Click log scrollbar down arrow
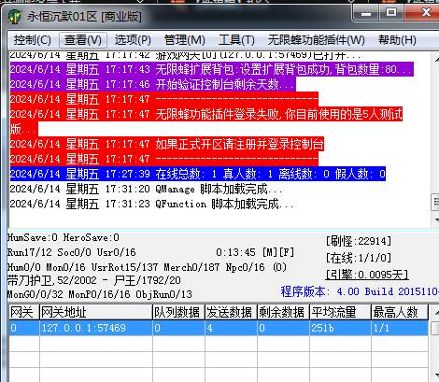The image size is (439, 382). (435, 220)
